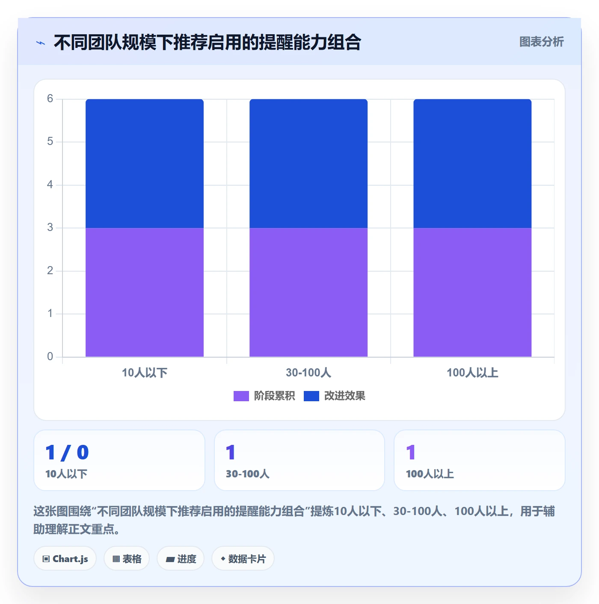Click the y-axis value 6

(50, 99)
